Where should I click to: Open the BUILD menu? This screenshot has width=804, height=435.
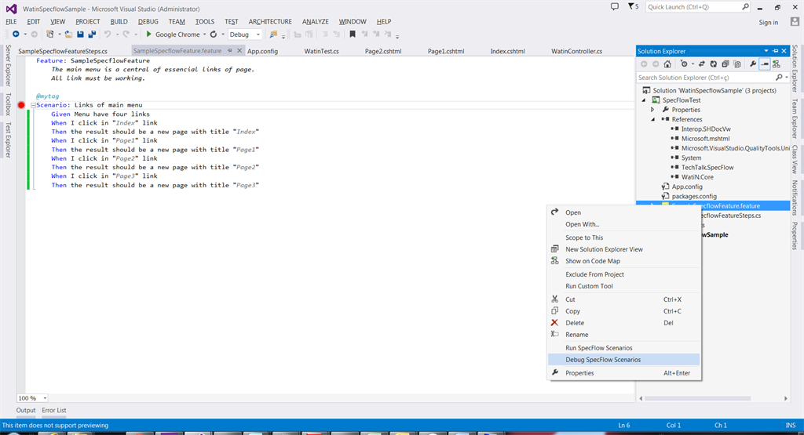point(119,21)
